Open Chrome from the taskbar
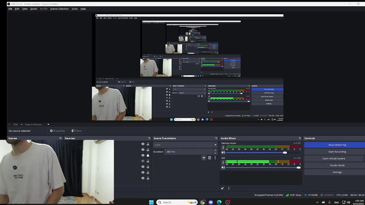Image resolution: width=365 pixels, height=205 pixels. pos(202,202)
